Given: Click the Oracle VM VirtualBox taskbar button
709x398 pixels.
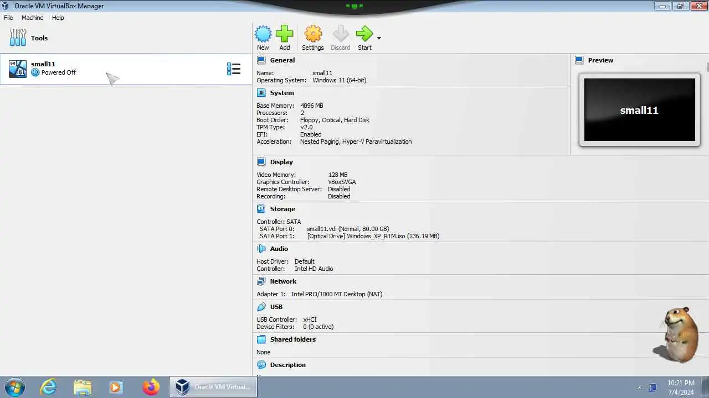Looking at the screenshot, I should [213, 387].
